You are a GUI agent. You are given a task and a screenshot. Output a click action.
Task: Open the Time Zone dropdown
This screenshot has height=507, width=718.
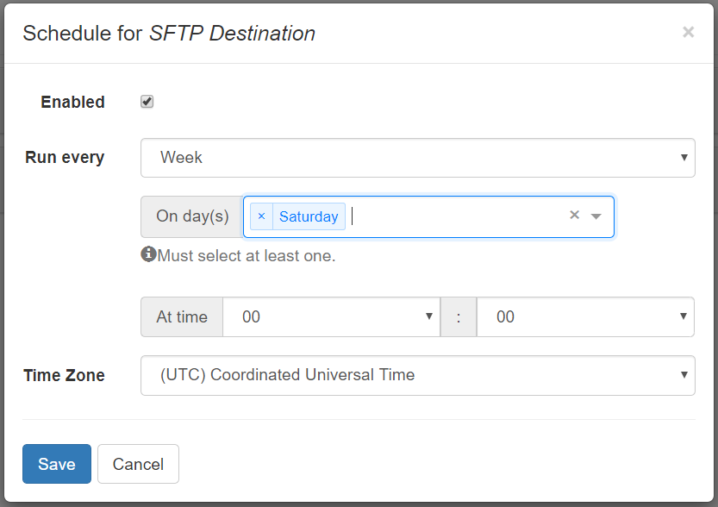[x=417, y=375]
